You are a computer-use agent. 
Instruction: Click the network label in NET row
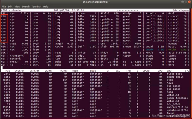(15, 59)
